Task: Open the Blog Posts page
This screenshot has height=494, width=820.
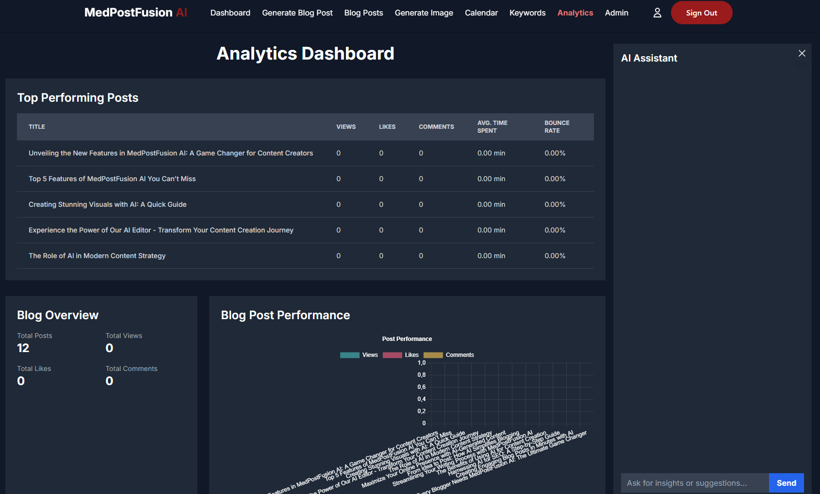Action: coord(363,13)
